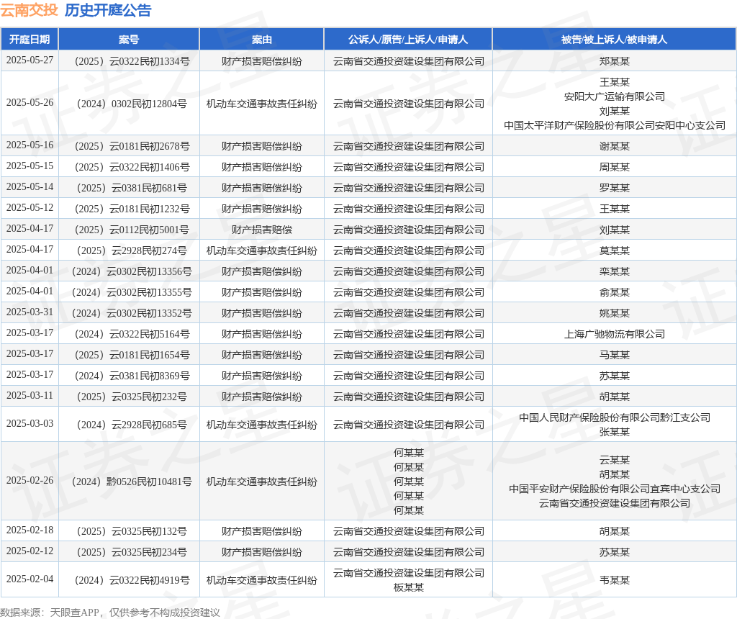This screenshot has height=619, width=737.
Task: Click case (2025)云2928民初274号
Action: click(x=132, y=250)
